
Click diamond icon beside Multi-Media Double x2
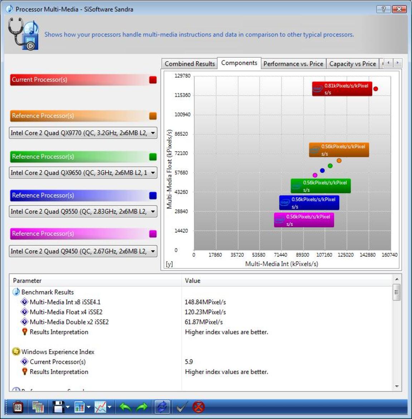(x=24, y=322)
